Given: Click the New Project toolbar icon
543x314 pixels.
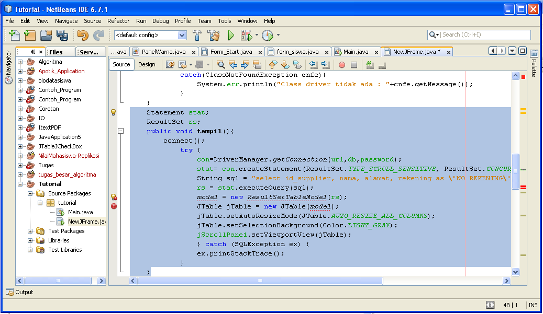Looking at the screenshot, I should tap(30, 35).
